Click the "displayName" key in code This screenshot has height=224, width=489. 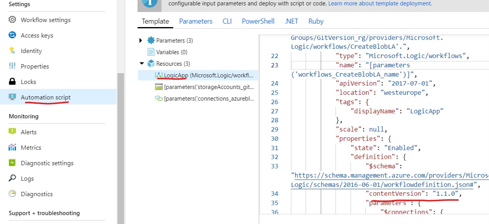pyautogui.click(x=374, y=111)
